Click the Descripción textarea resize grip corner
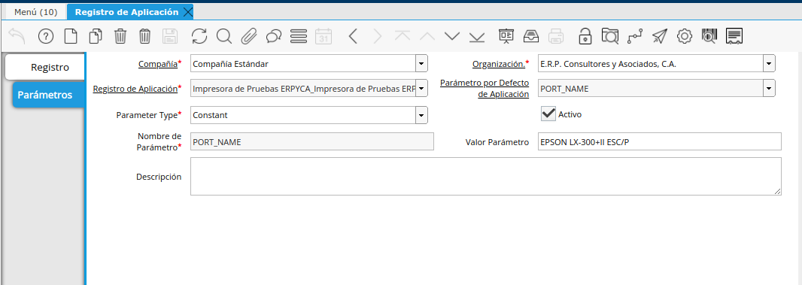Viewport: 802px width, 285px height. [777, 191]
